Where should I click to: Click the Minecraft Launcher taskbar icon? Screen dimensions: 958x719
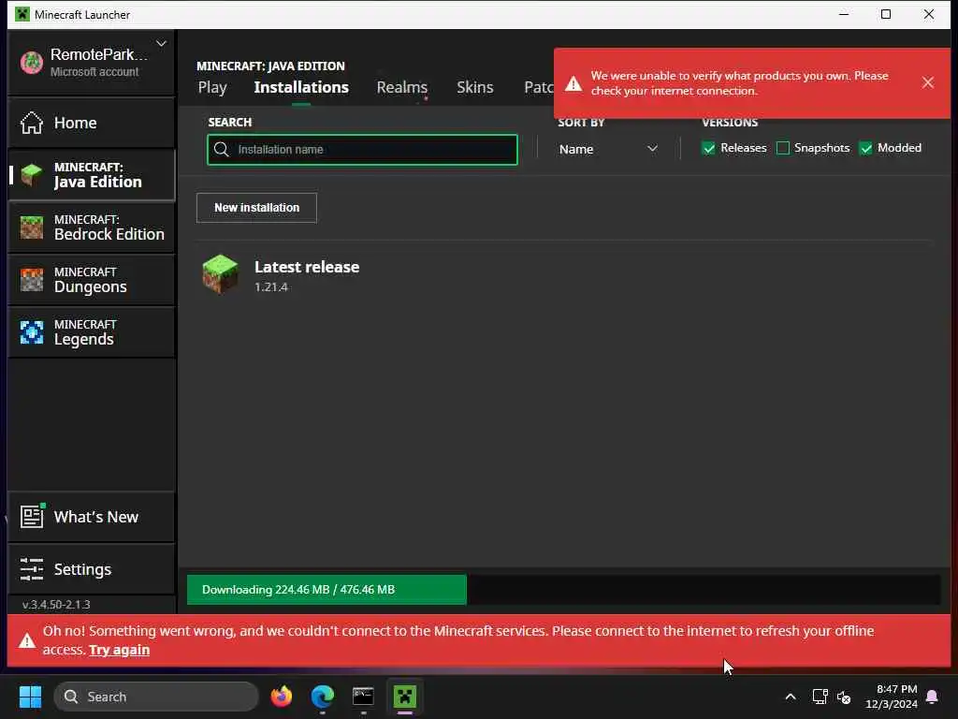[404, 697]
